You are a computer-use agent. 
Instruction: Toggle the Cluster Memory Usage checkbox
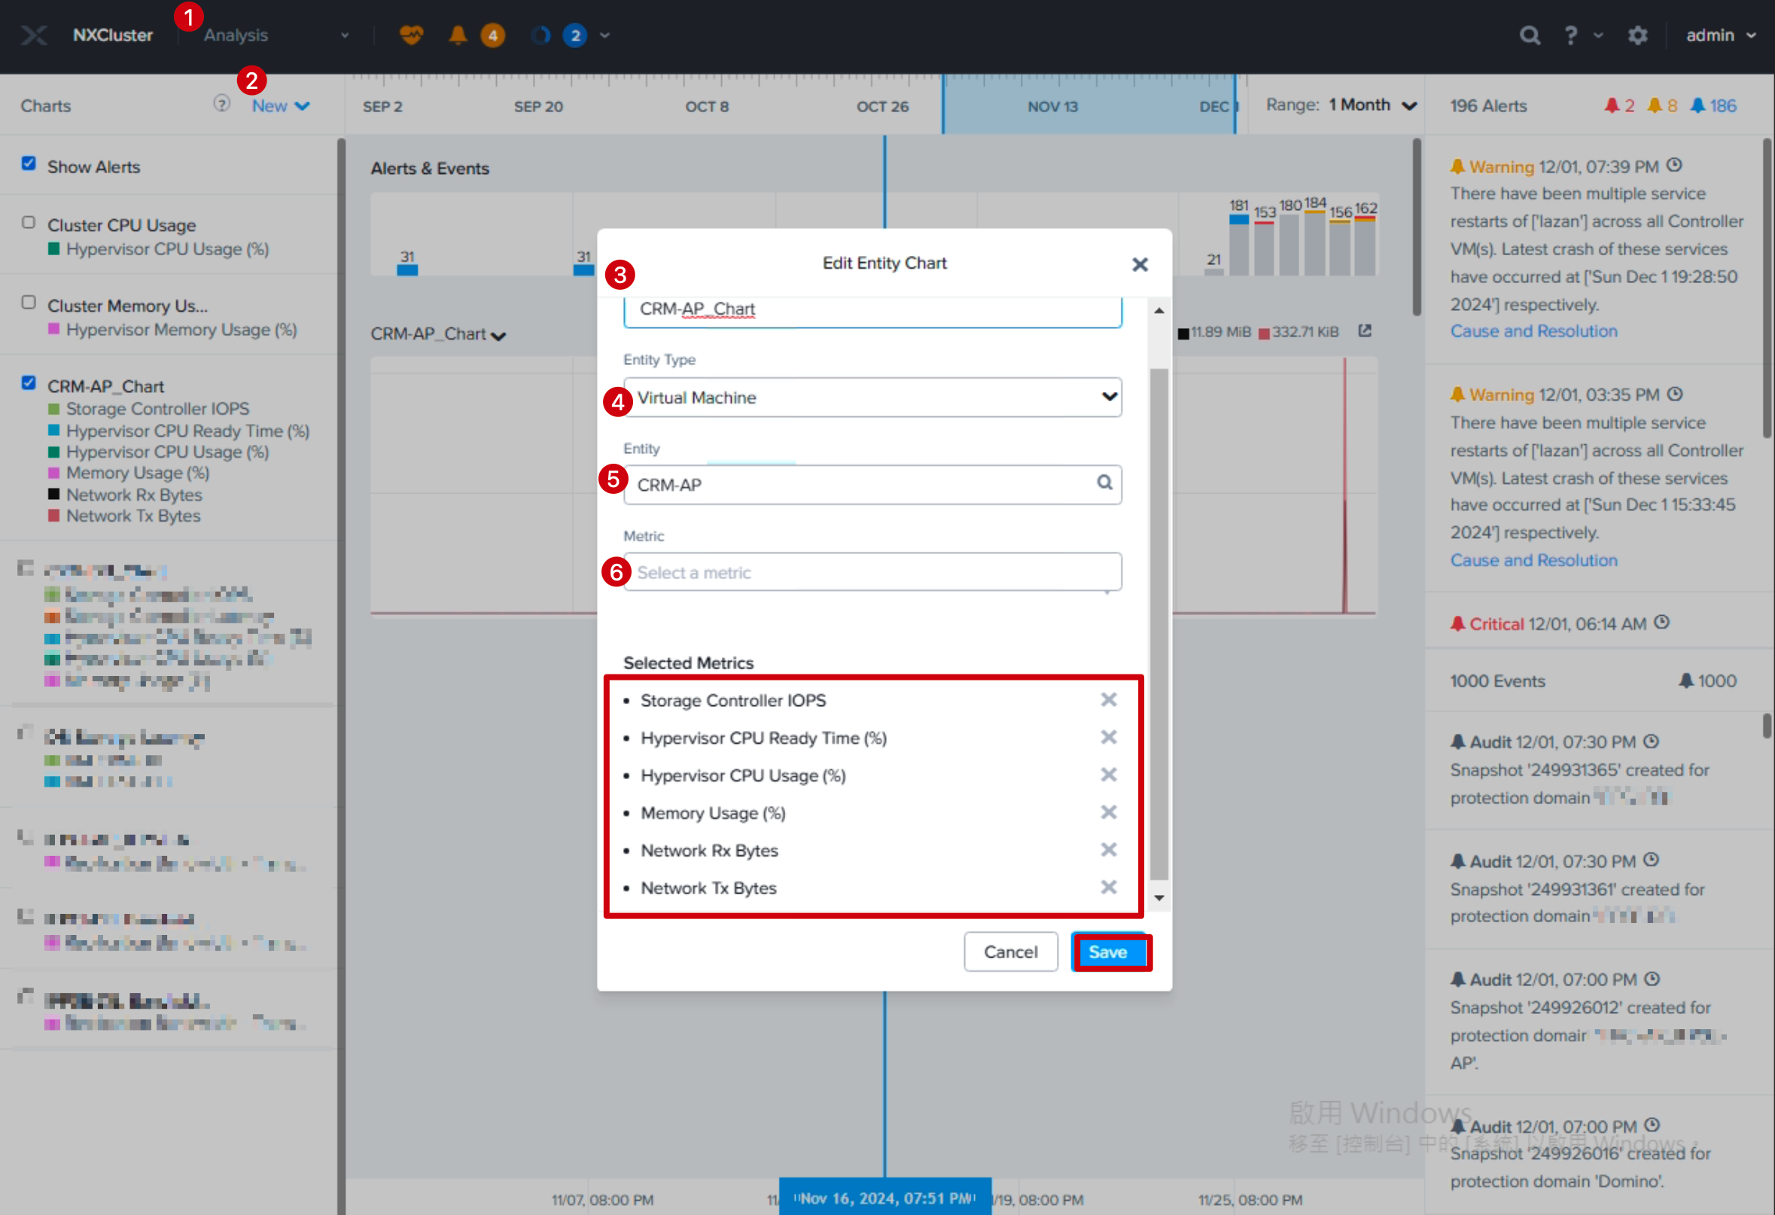(x=29, y=303)
